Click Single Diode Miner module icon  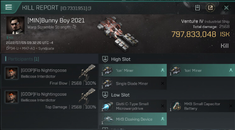107,84
